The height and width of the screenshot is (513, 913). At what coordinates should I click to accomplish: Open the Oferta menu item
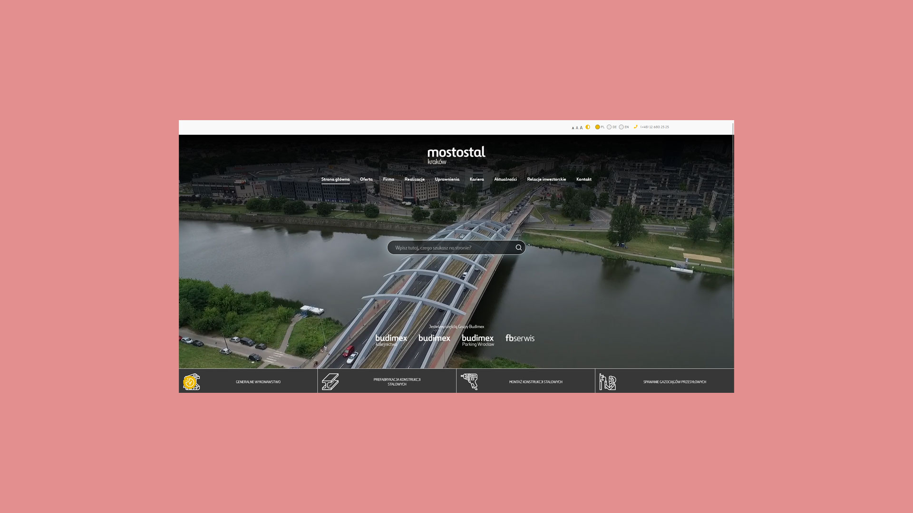(366, 179)
